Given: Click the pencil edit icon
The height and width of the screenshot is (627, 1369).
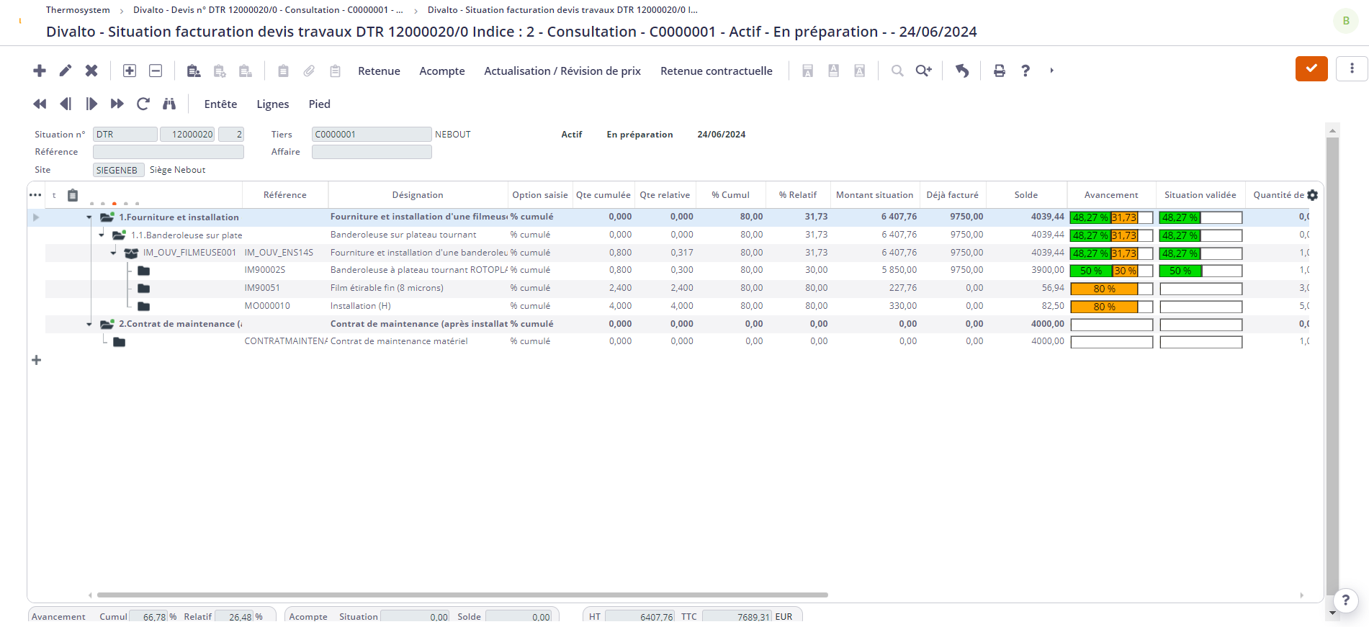Looking at the screenshot, I should point(66,71).
